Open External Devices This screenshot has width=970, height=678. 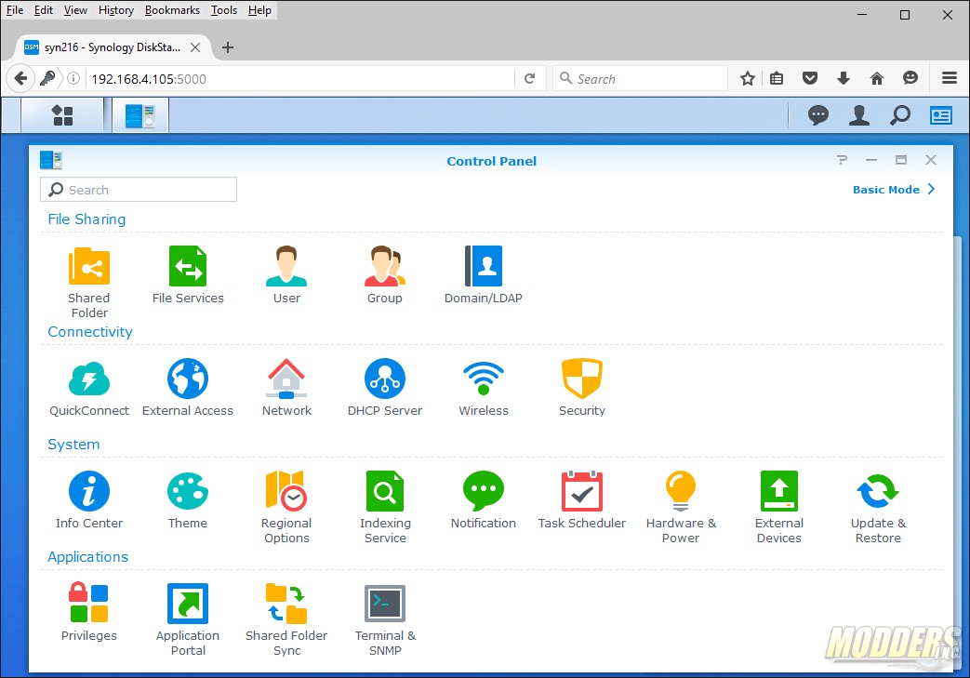pyautogui.click(x=778, y=507)
